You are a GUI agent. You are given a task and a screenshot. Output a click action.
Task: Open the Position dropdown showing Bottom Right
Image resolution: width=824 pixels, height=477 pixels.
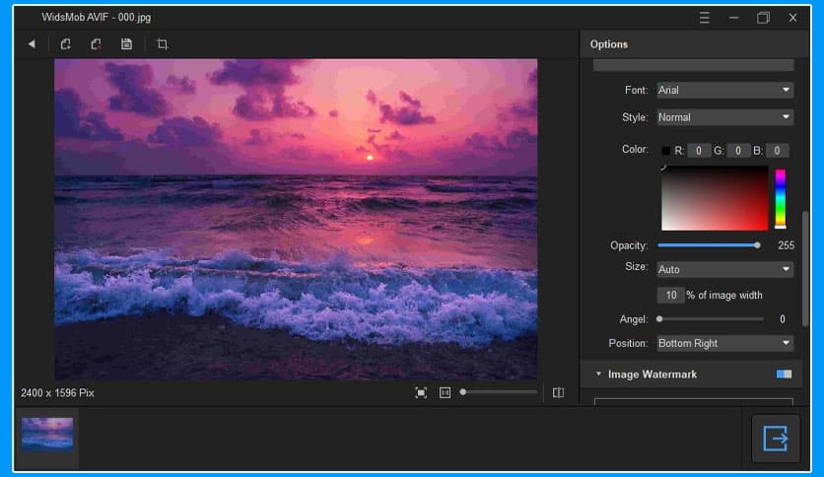(724, 343)
